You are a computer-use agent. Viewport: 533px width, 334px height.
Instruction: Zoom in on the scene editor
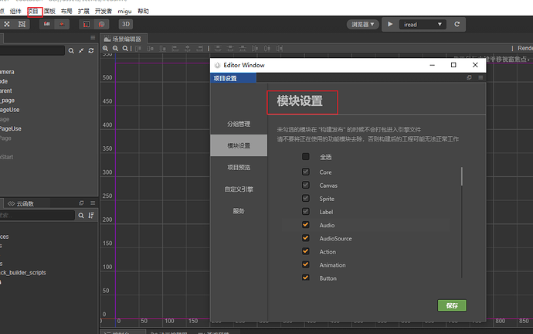point(105,49)
